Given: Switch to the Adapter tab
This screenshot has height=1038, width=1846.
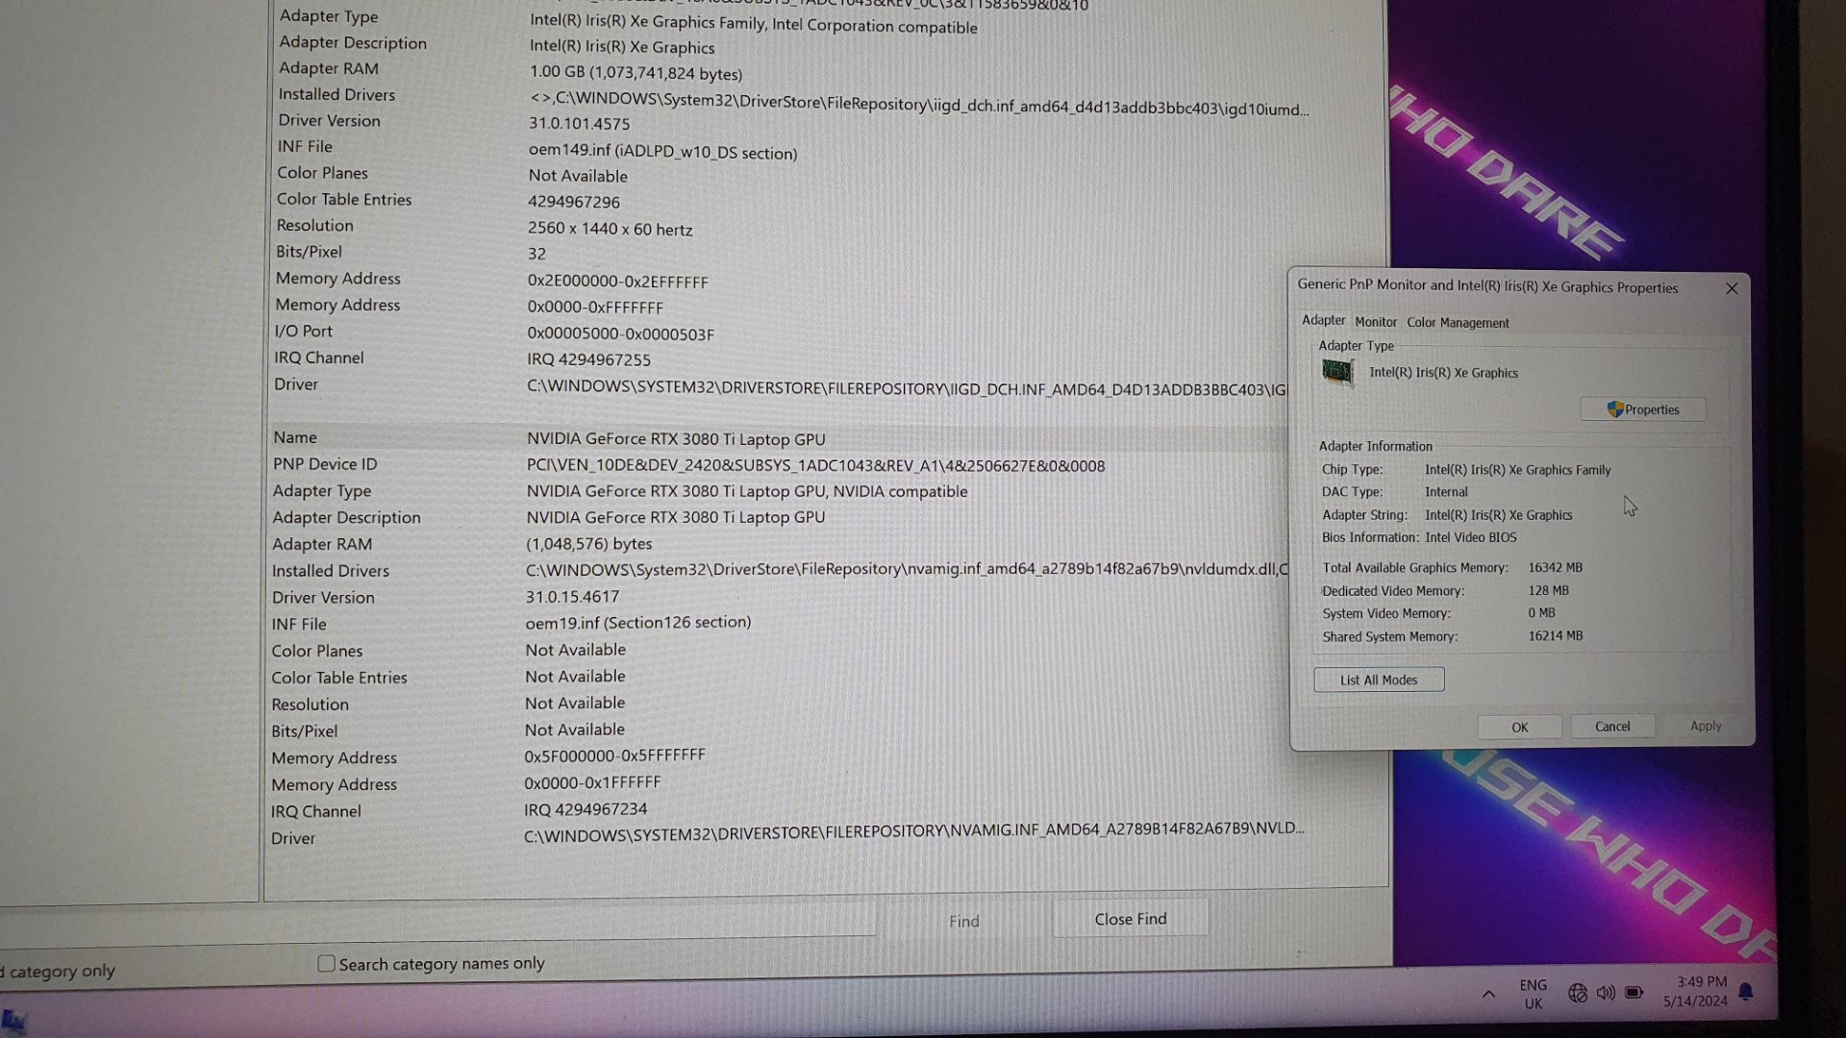Looking at the screenshot, I should point(1323,320).
